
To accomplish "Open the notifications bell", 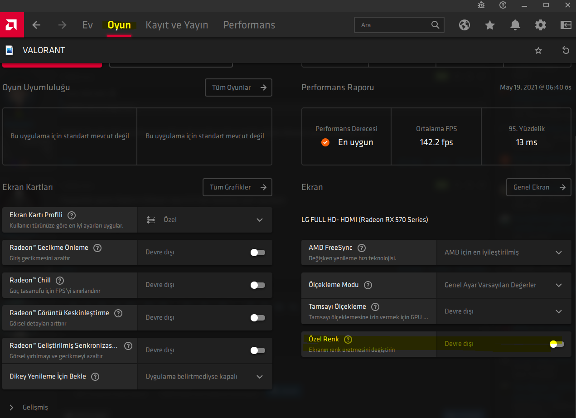I will click(x=515, y=25).
